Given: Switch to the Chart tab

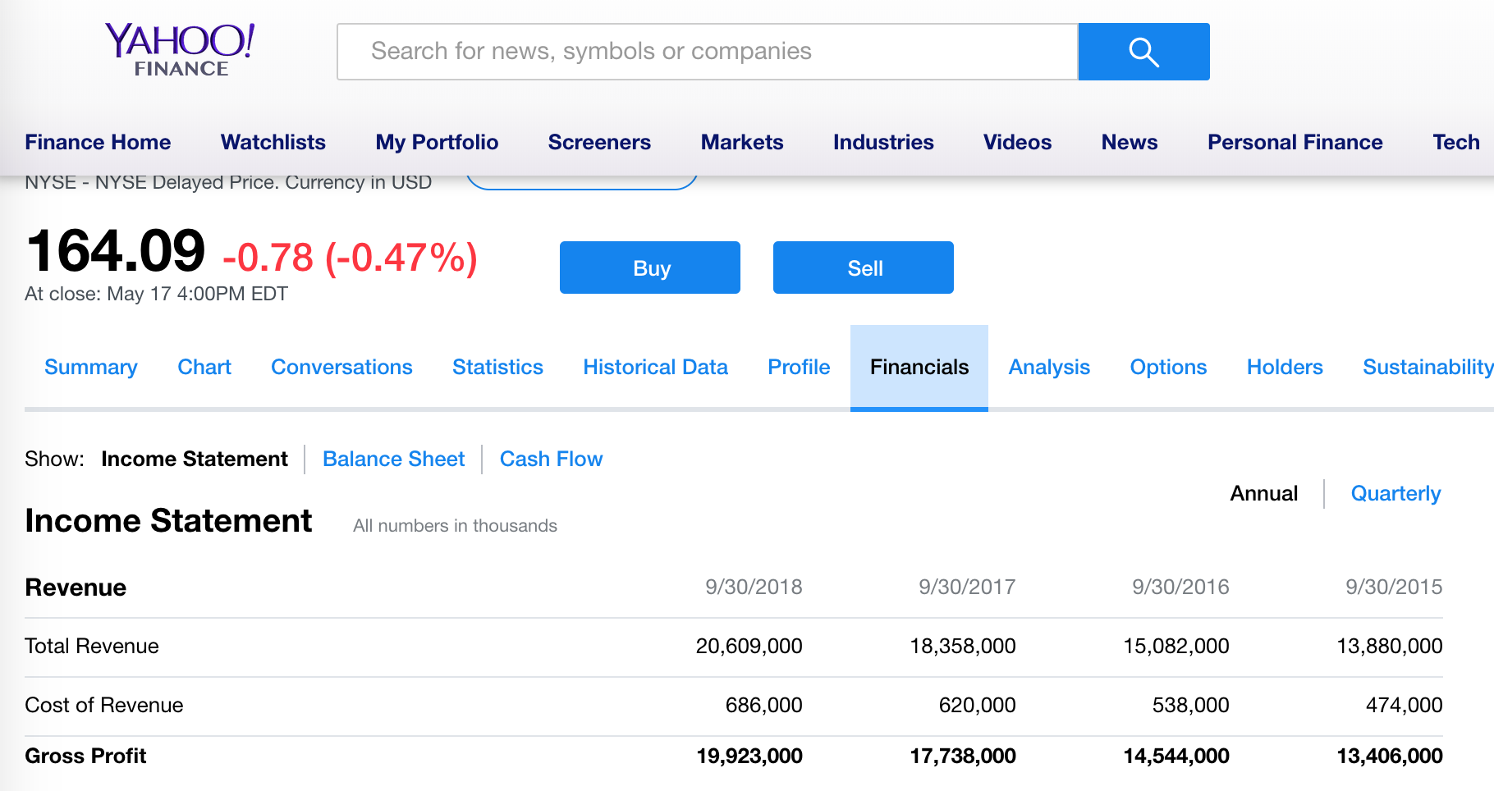Looking at the screenshot, I should (x=204, y=367).
